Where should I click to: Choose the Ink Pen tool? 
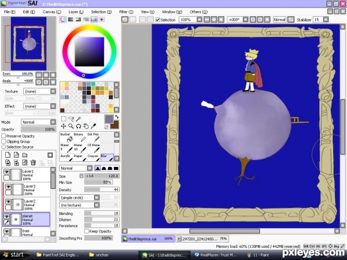tap(93, 138)
